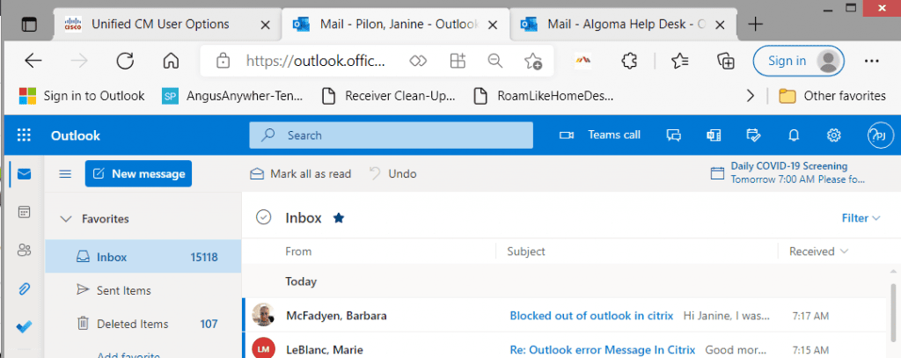The height and width of the screenshot is (358, 901).
Task: Click Mark all as read
Action: [301, 174]
